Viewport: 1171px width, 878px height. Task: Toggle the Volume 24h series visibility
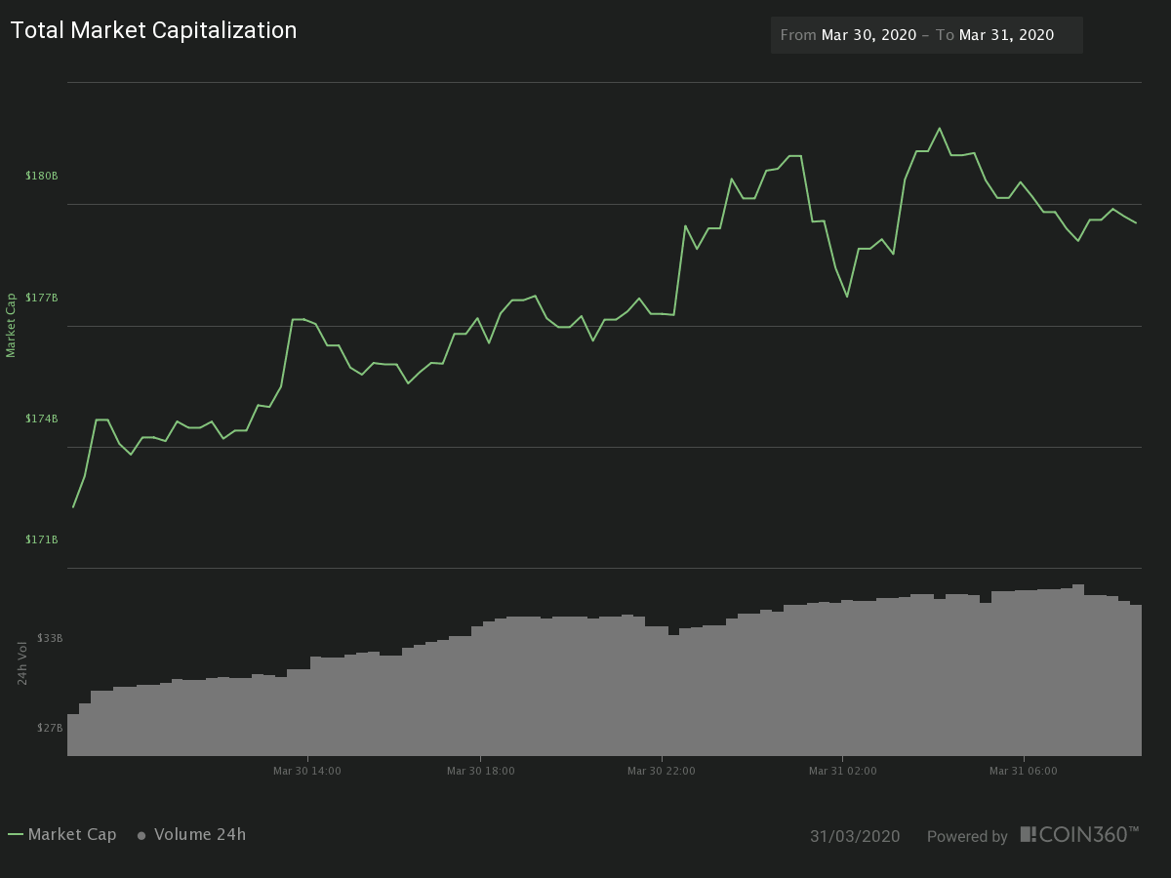point(199,835)
